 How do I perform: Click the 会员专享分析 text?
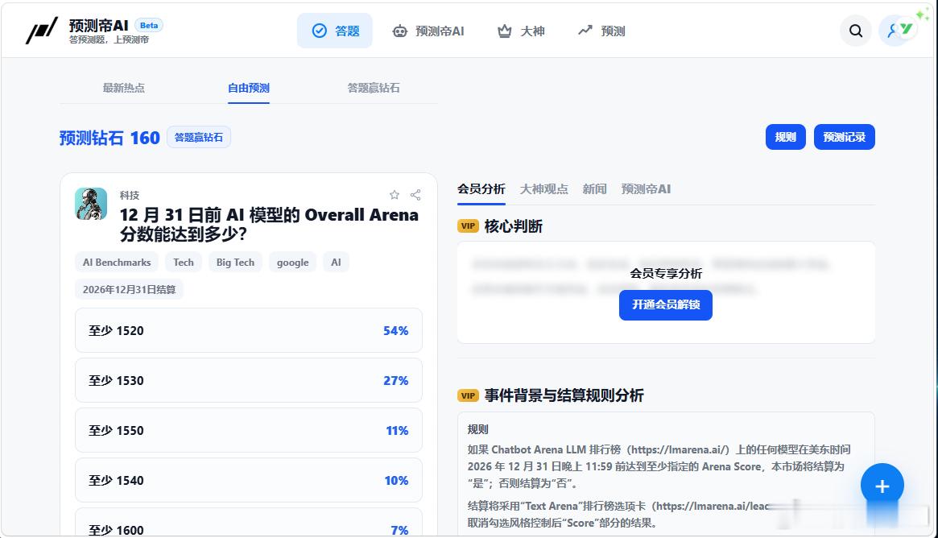(666, 274)
